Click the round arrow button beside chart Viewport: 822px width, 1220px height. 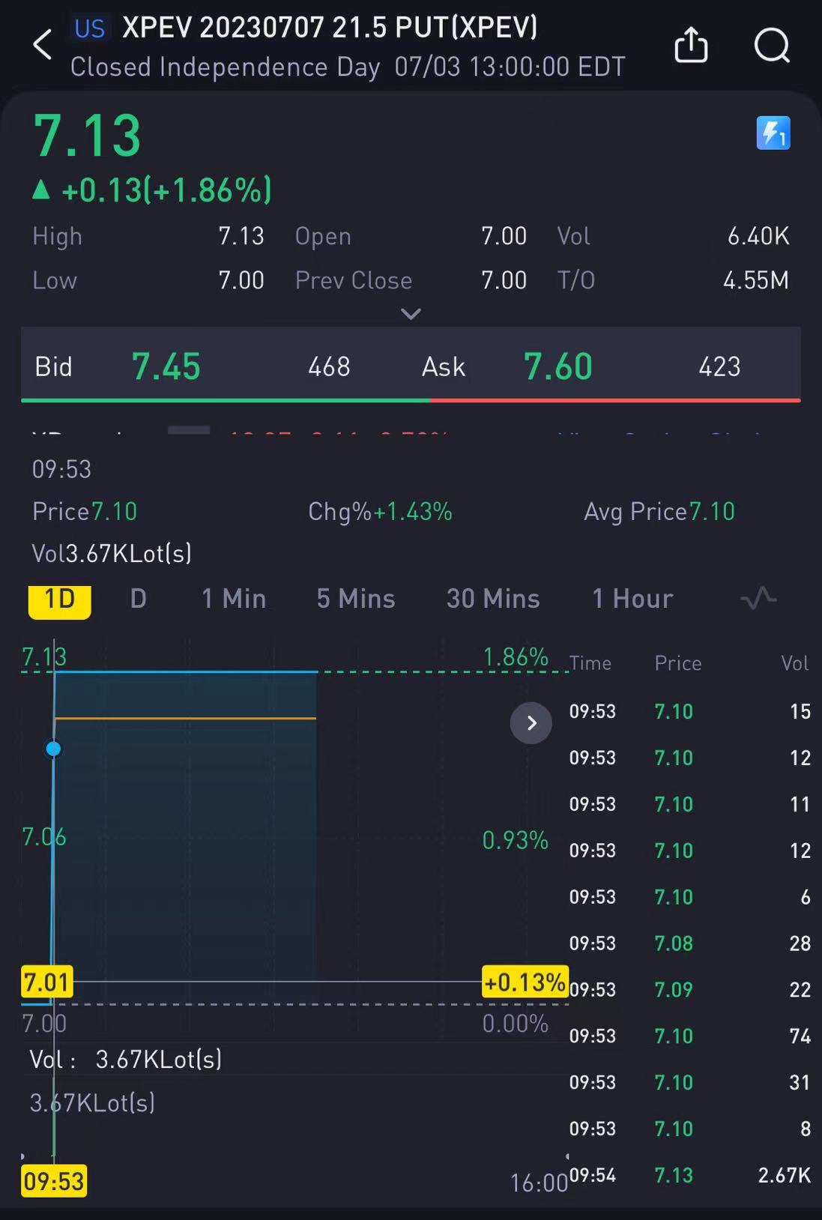click(531, 723)
